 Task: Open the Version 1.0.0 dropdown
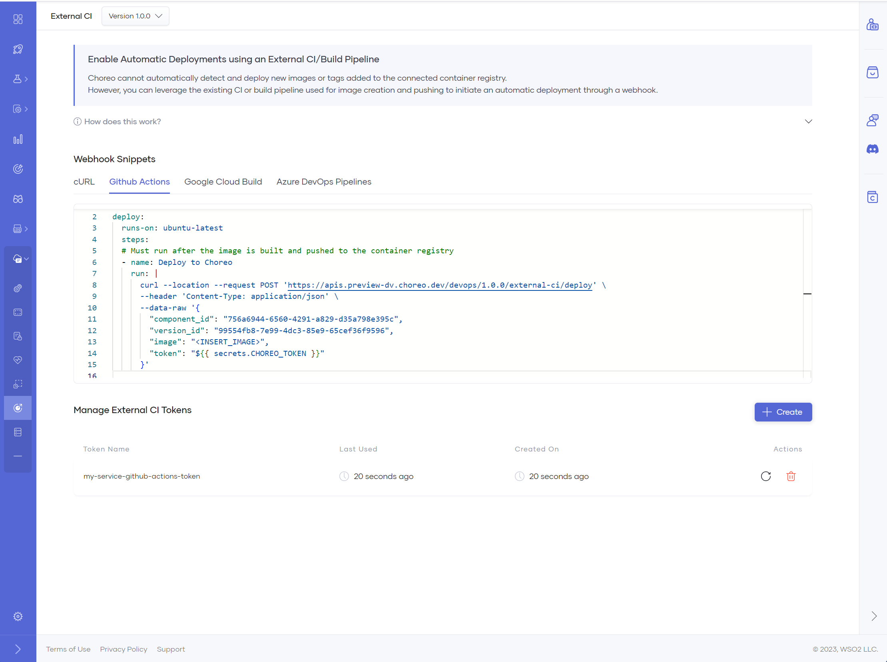(x=136, y=16)
